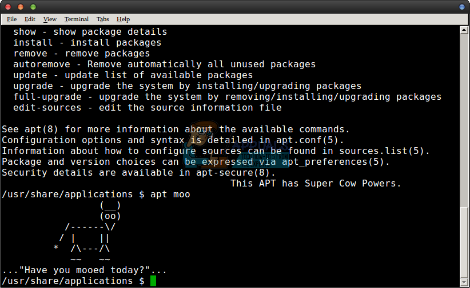The height and width of the screenshot is (288, 470).
Task: Click 'This APT has Super Cow Powers.'
Action: [x=316, y=183]
